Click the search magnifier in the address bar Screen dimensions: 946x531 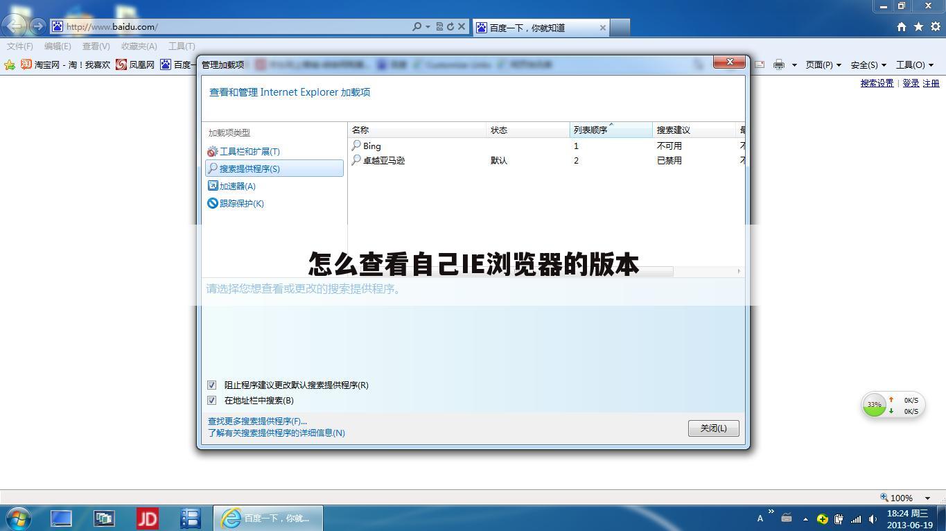click(x=417, y=27)
